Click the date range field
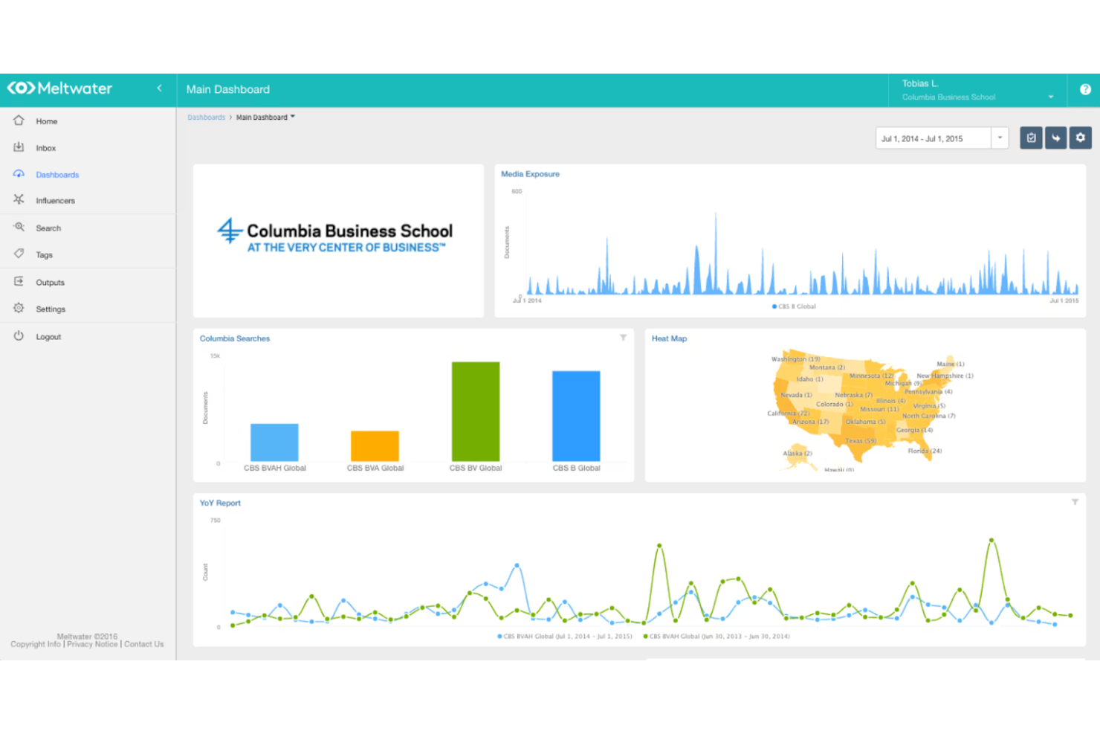Viewport: 1100px width, 734px height. coord(934,138)
